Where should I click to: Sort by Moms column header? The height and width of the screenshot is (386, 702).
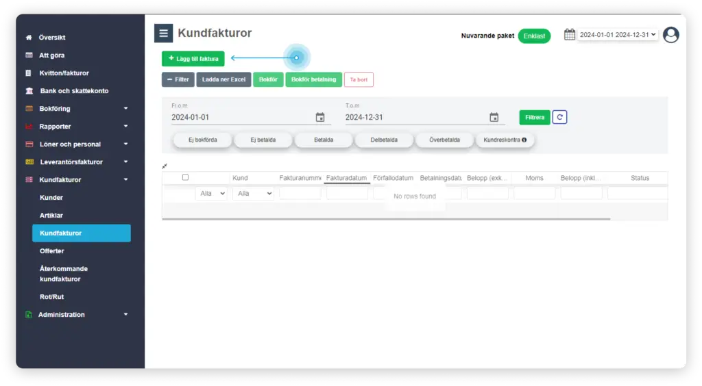pos(534,178)
